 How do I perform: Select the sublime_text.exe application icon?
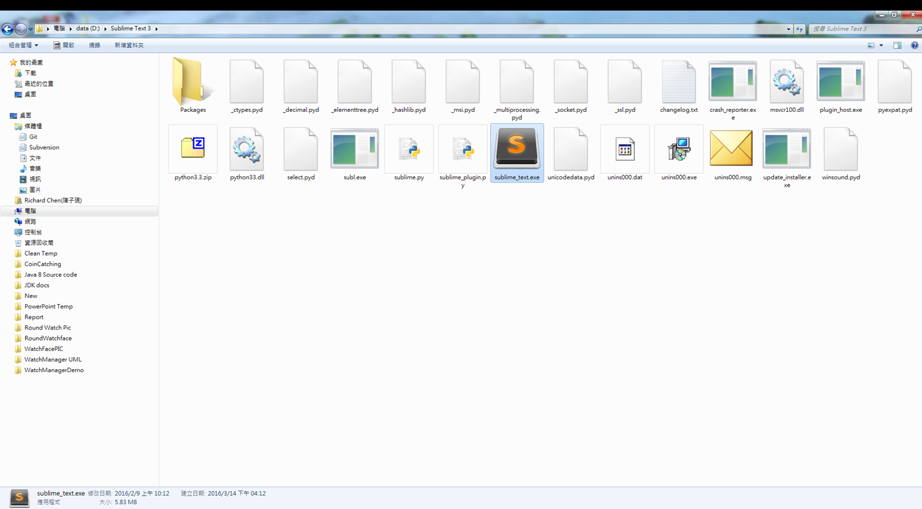pyautogui.click(x=516, y=148)
